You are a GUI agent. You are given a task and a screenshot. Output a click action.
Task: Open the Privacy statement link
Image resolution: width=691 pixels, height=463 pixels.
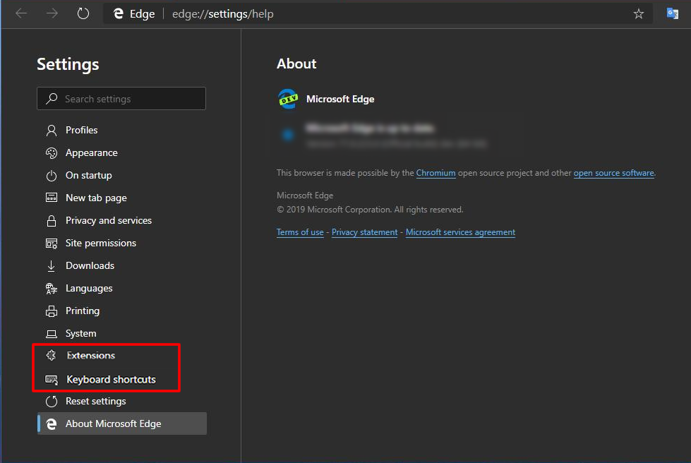(x=364, y=232)
